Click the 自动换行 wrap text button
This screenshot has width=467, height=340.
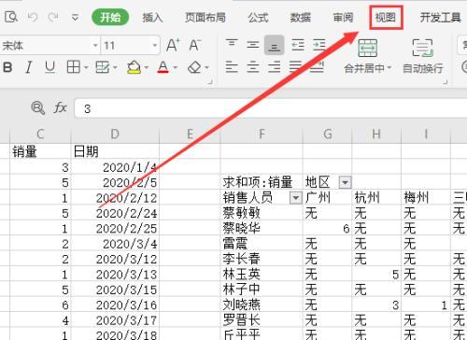[x=423, y=56]
